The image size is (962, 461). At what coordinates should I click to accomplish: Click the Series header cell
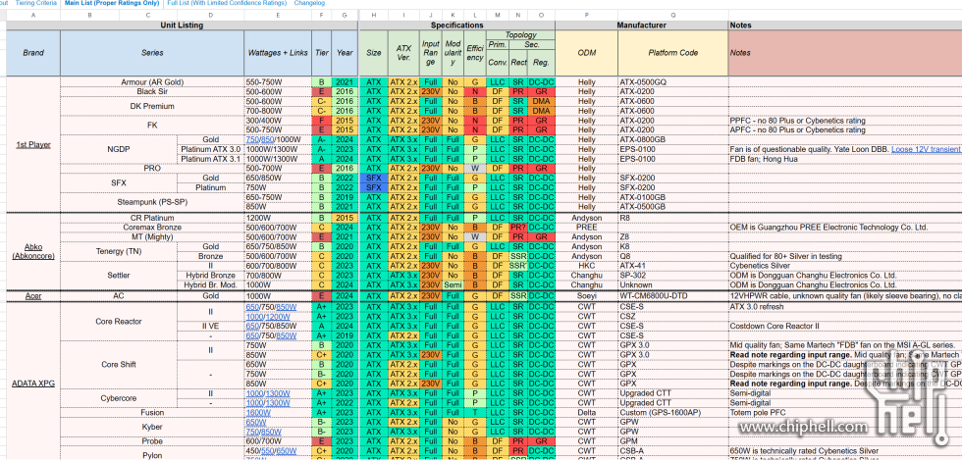click(x=152, y=53)
